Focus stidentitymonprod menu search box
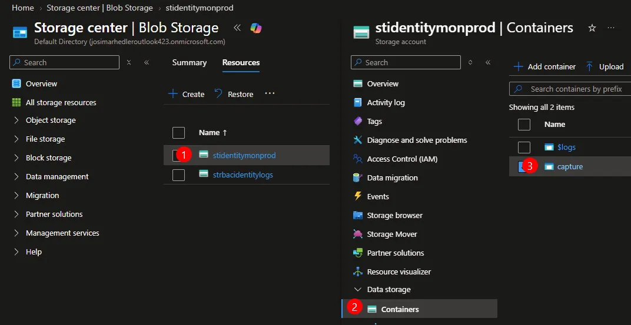631x325 pixels. click(406, 62)
